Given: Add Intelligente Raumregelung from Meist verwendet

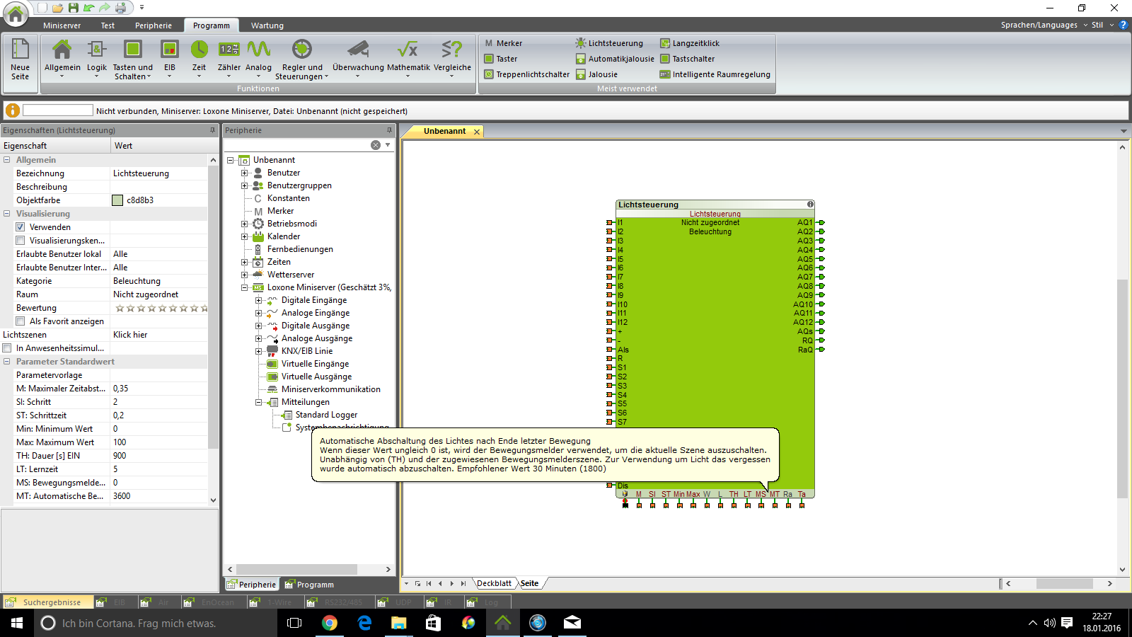Looking at the screenshot, I should tap(720, 74).
